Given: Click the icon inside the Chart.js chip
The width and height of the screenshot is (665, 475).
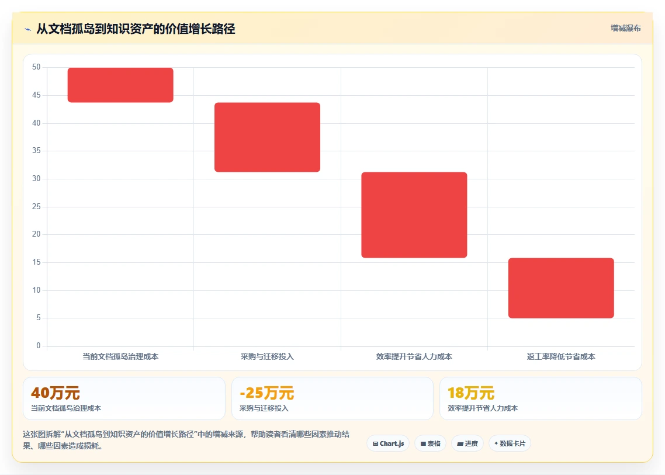Looking at the screenshot, I should pos(375,443).
